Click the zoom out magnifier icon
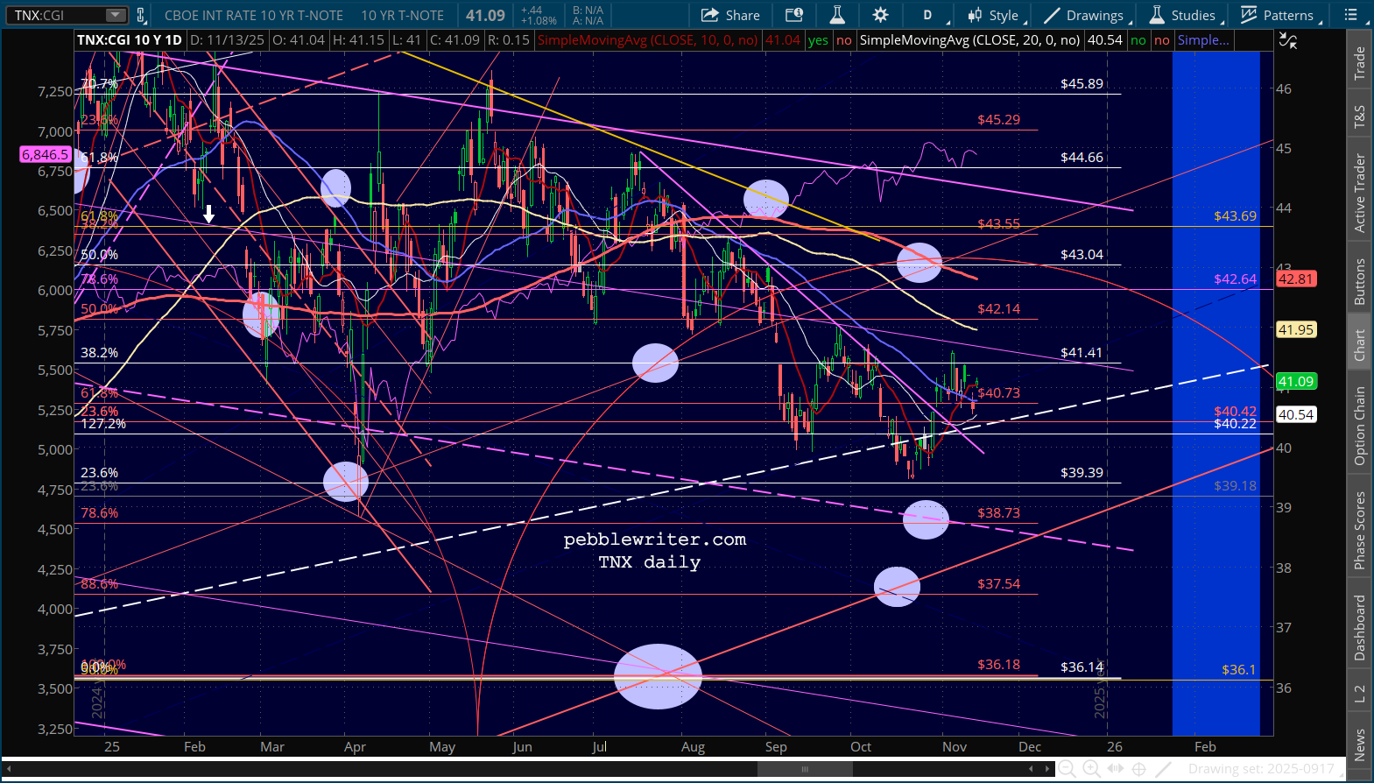Screen dimensions: 1374x783 coord(1067,769)
